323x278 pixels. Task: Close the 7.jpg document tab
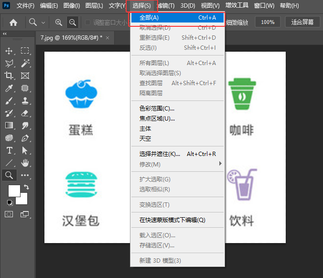pos(108,38)
